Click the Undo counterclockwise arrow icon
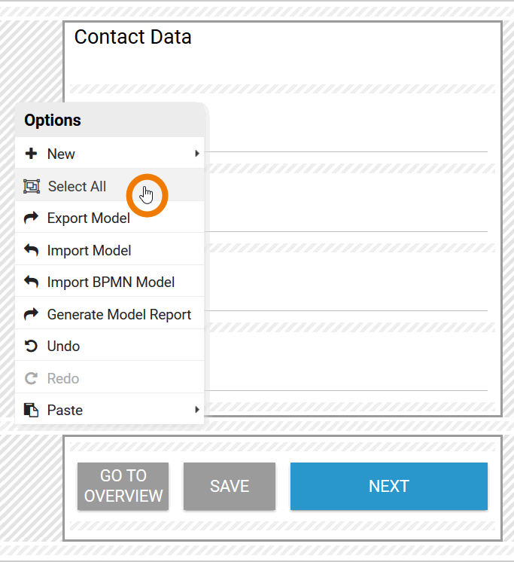 pos(31,347)
